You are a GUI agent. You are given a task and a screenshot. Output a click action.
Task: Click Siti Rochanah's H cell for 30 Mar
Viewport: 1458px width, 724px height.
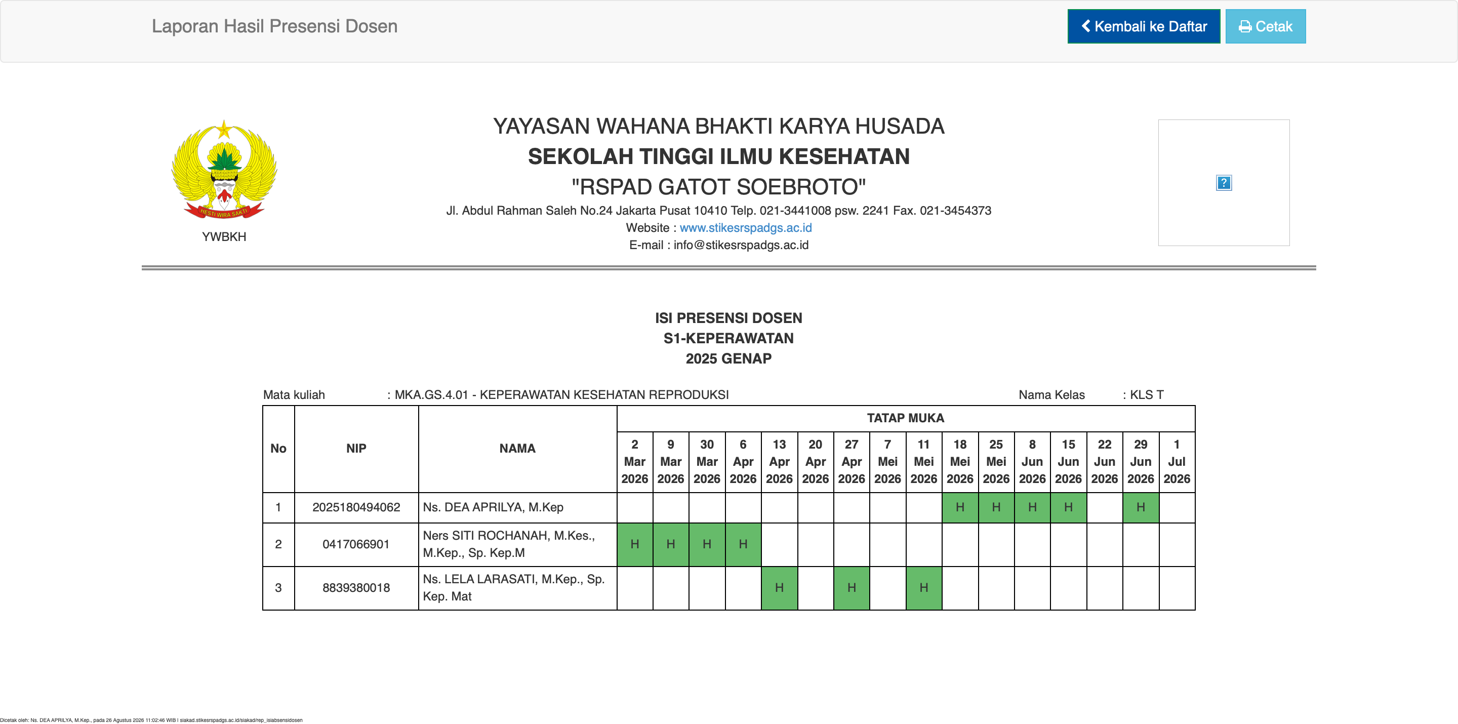pyautogui.click(x=707, y=545)
